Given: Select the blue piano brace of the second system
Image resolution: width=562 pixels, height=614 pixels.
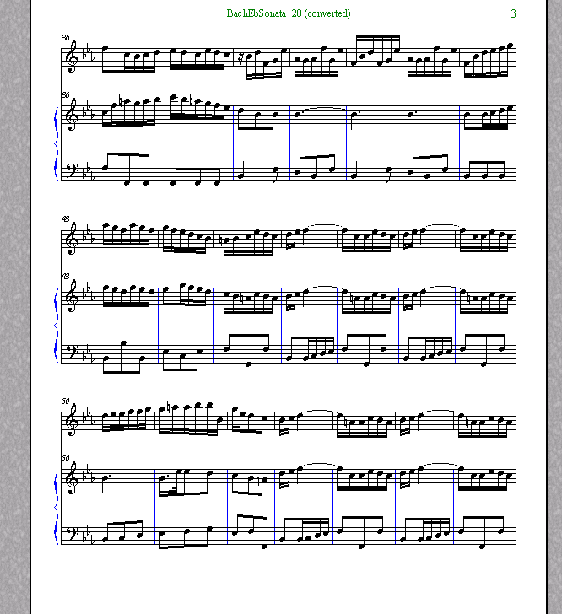Looking at the screenshot, I should [56, 326].
